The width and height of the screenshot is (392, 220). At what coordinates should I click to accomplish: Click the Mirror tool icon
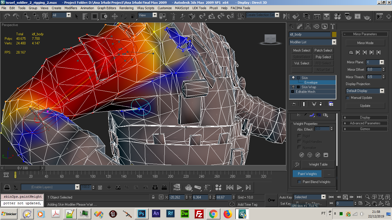pyautogui.click(x=286, y=16)
